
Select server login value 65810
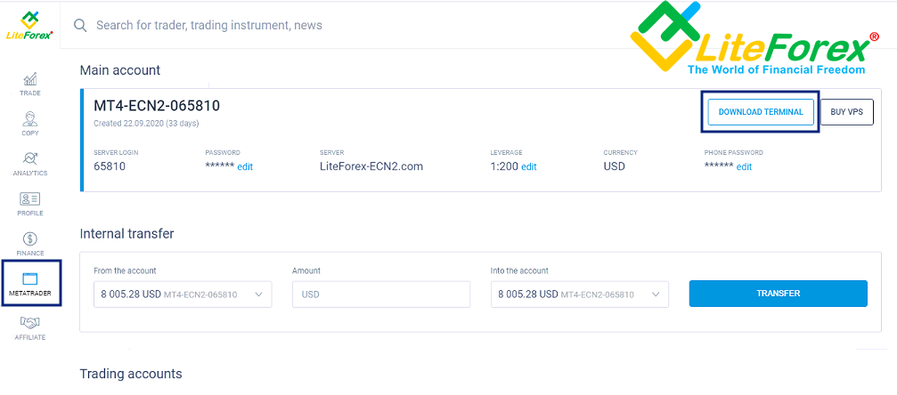click(x=110, y=167)
